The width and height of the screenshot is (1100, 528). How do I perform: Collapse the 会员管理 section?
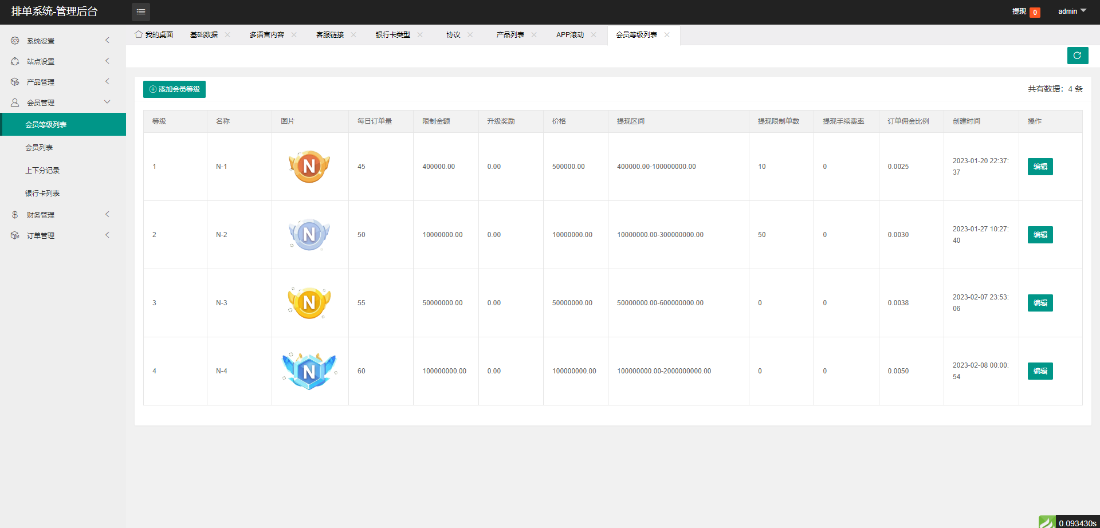coord(107,102)
